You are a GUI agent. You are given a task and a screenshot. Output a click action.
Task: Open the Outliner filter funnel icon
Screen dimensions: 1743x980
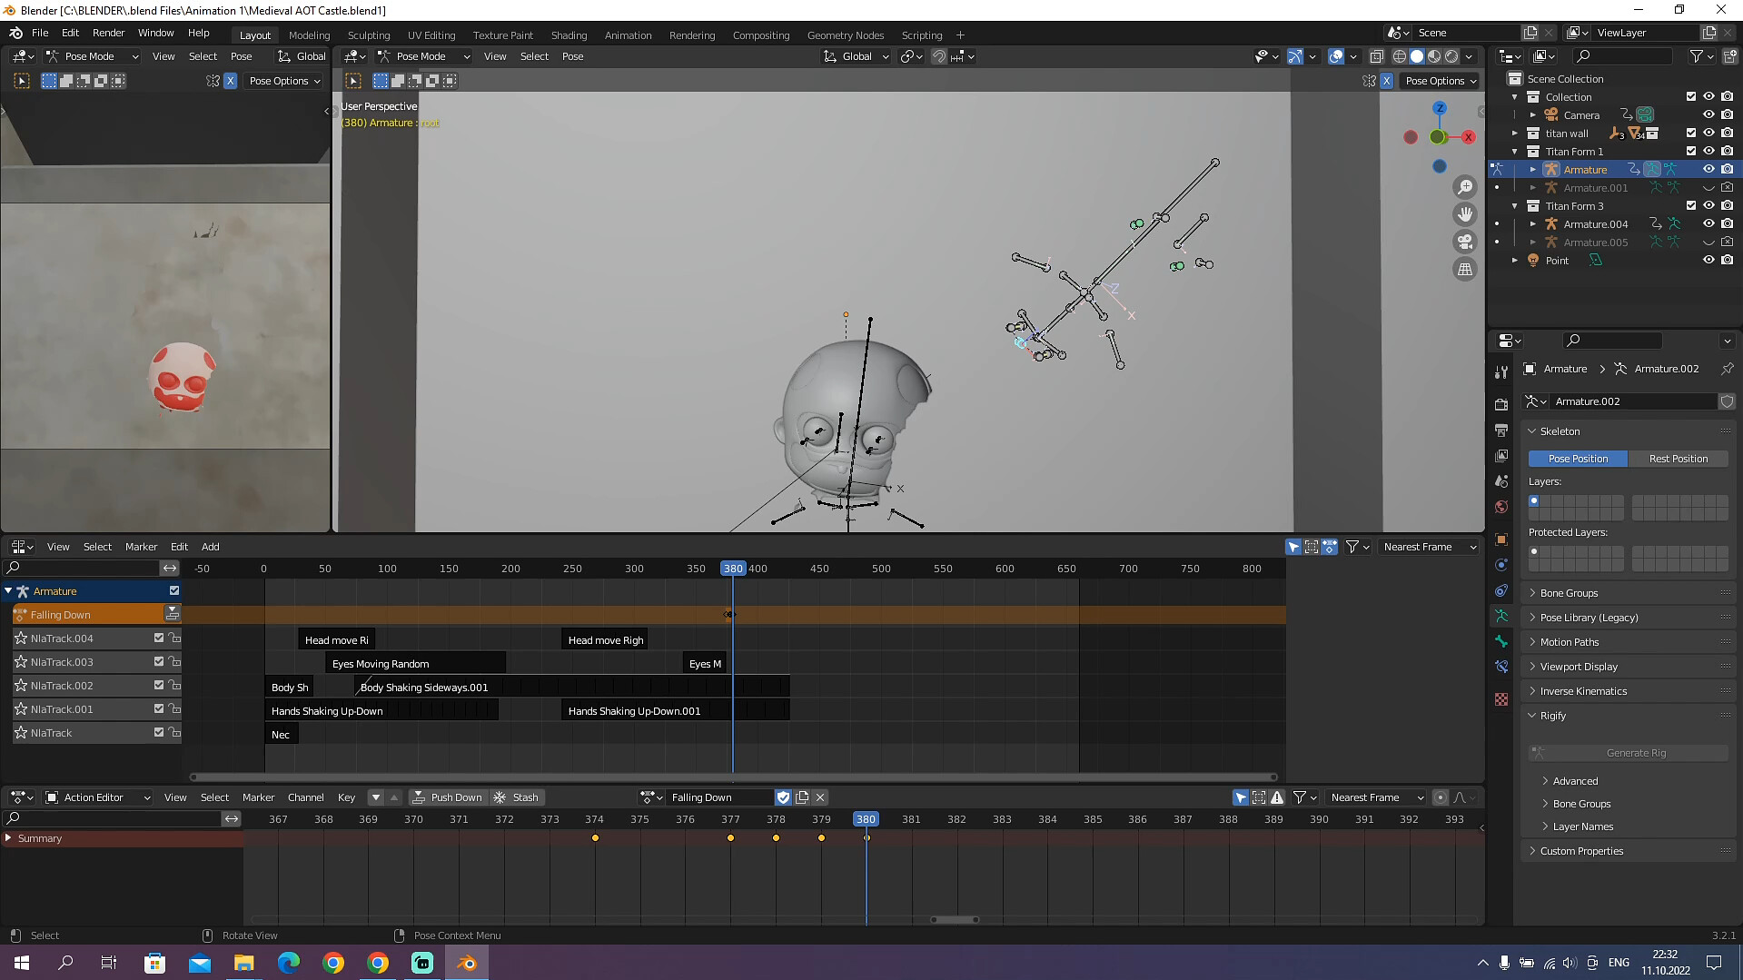[1697, 56]
